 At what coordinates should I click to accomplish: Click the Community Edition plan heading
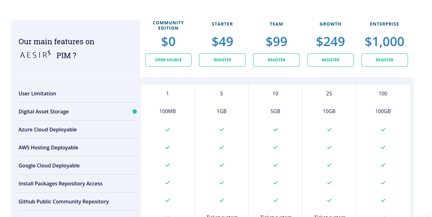point(168,25)
